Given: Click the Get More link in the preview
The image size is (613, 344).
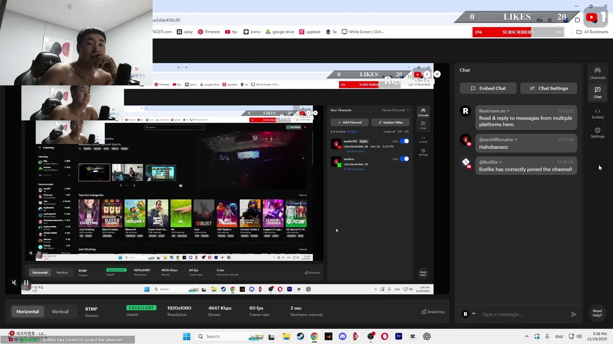Looking at the screenshot, I should 352,131.
